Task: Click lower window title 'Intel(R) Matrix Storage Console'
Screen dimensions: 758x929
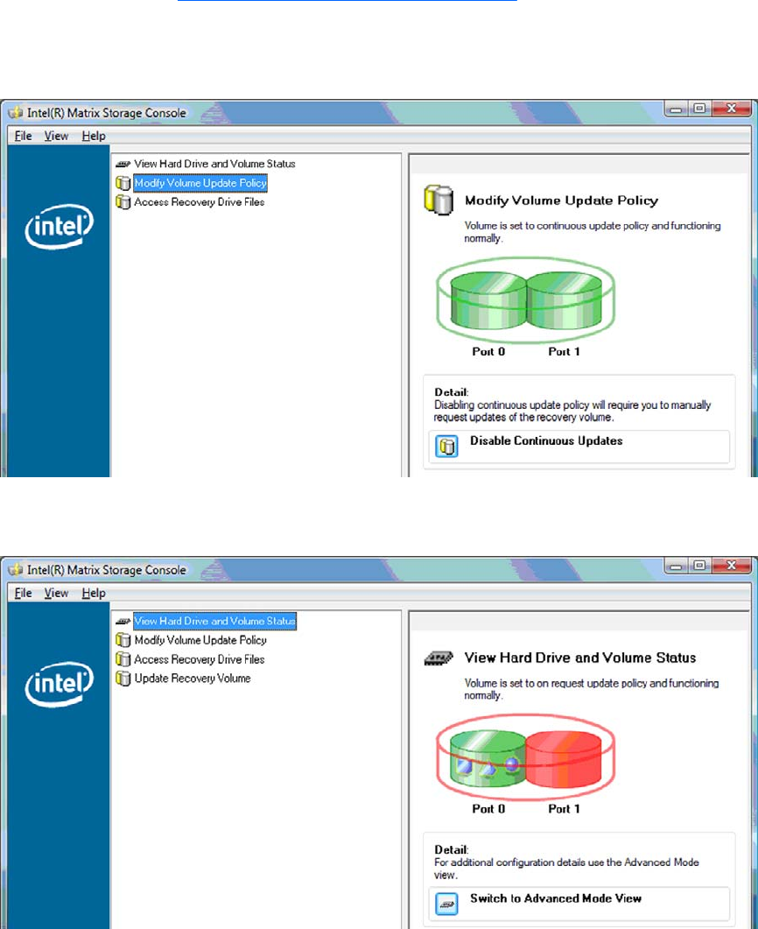Action: click(x=107, y=570)
